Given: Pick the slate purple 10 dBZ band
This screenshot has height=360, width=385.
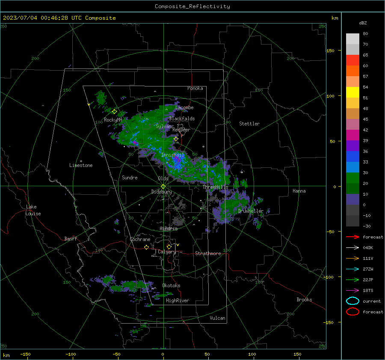Looking at the screenshot, I should pos(352,199).
